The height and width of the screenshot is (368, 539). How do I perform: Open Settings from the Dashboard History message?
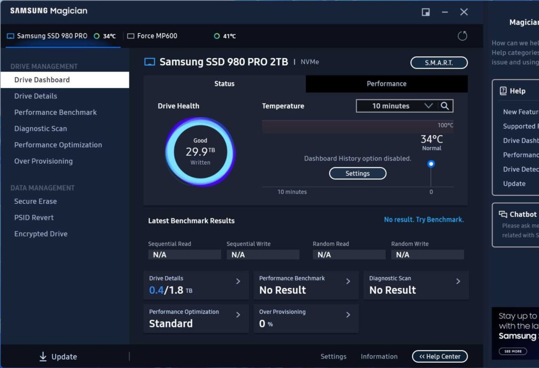coord(357,173)
